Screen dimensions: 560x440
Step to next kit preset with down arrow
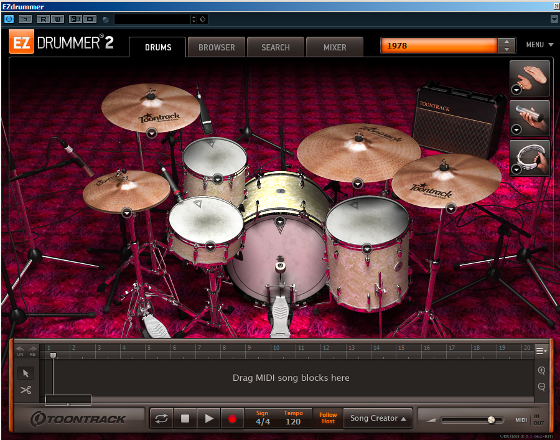pos(506,49)
